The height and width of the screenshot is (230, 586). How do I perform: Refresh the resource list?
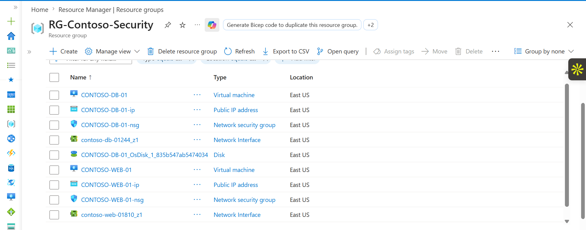pos(239,51)
